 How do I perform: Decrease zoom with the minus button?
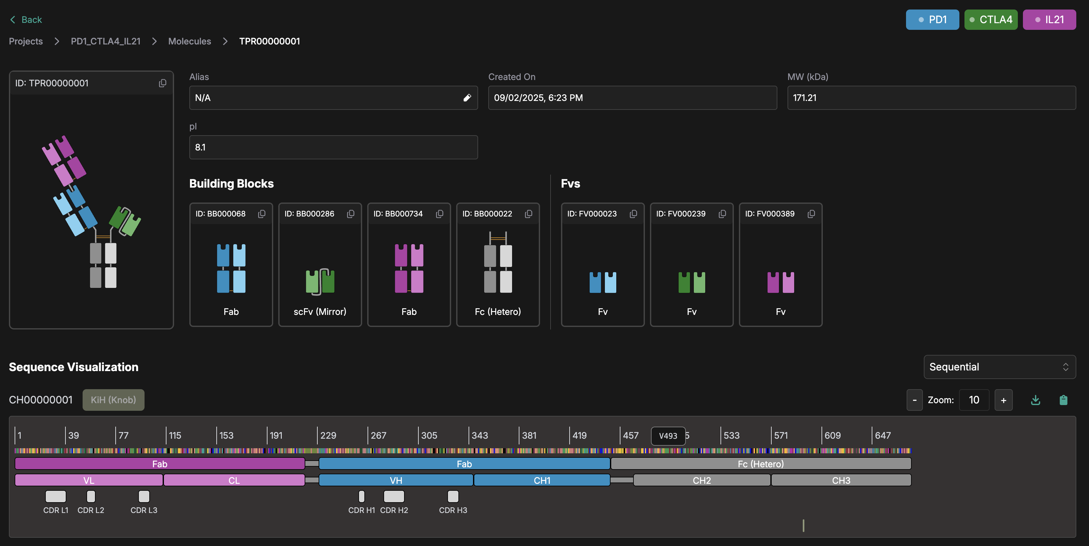click(x=914, y=400)
